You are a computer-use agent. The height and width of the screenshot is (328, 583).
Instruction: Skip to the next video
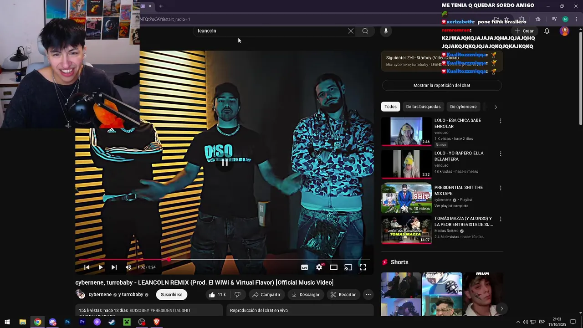click(114, 267)
